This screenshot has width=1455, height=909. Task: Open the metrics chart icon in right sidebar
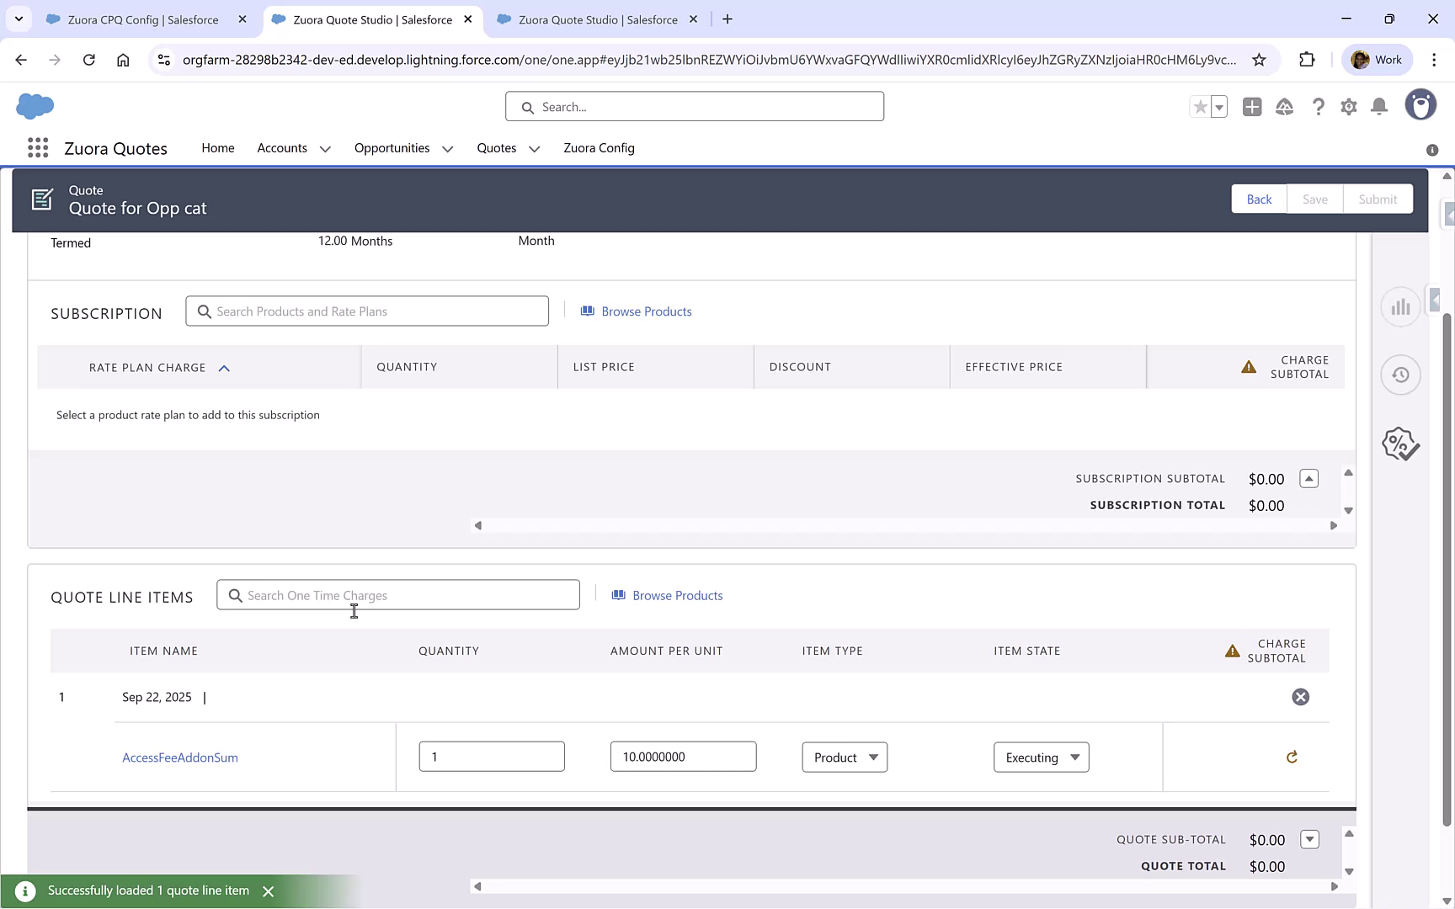[x=1400, y=306]
